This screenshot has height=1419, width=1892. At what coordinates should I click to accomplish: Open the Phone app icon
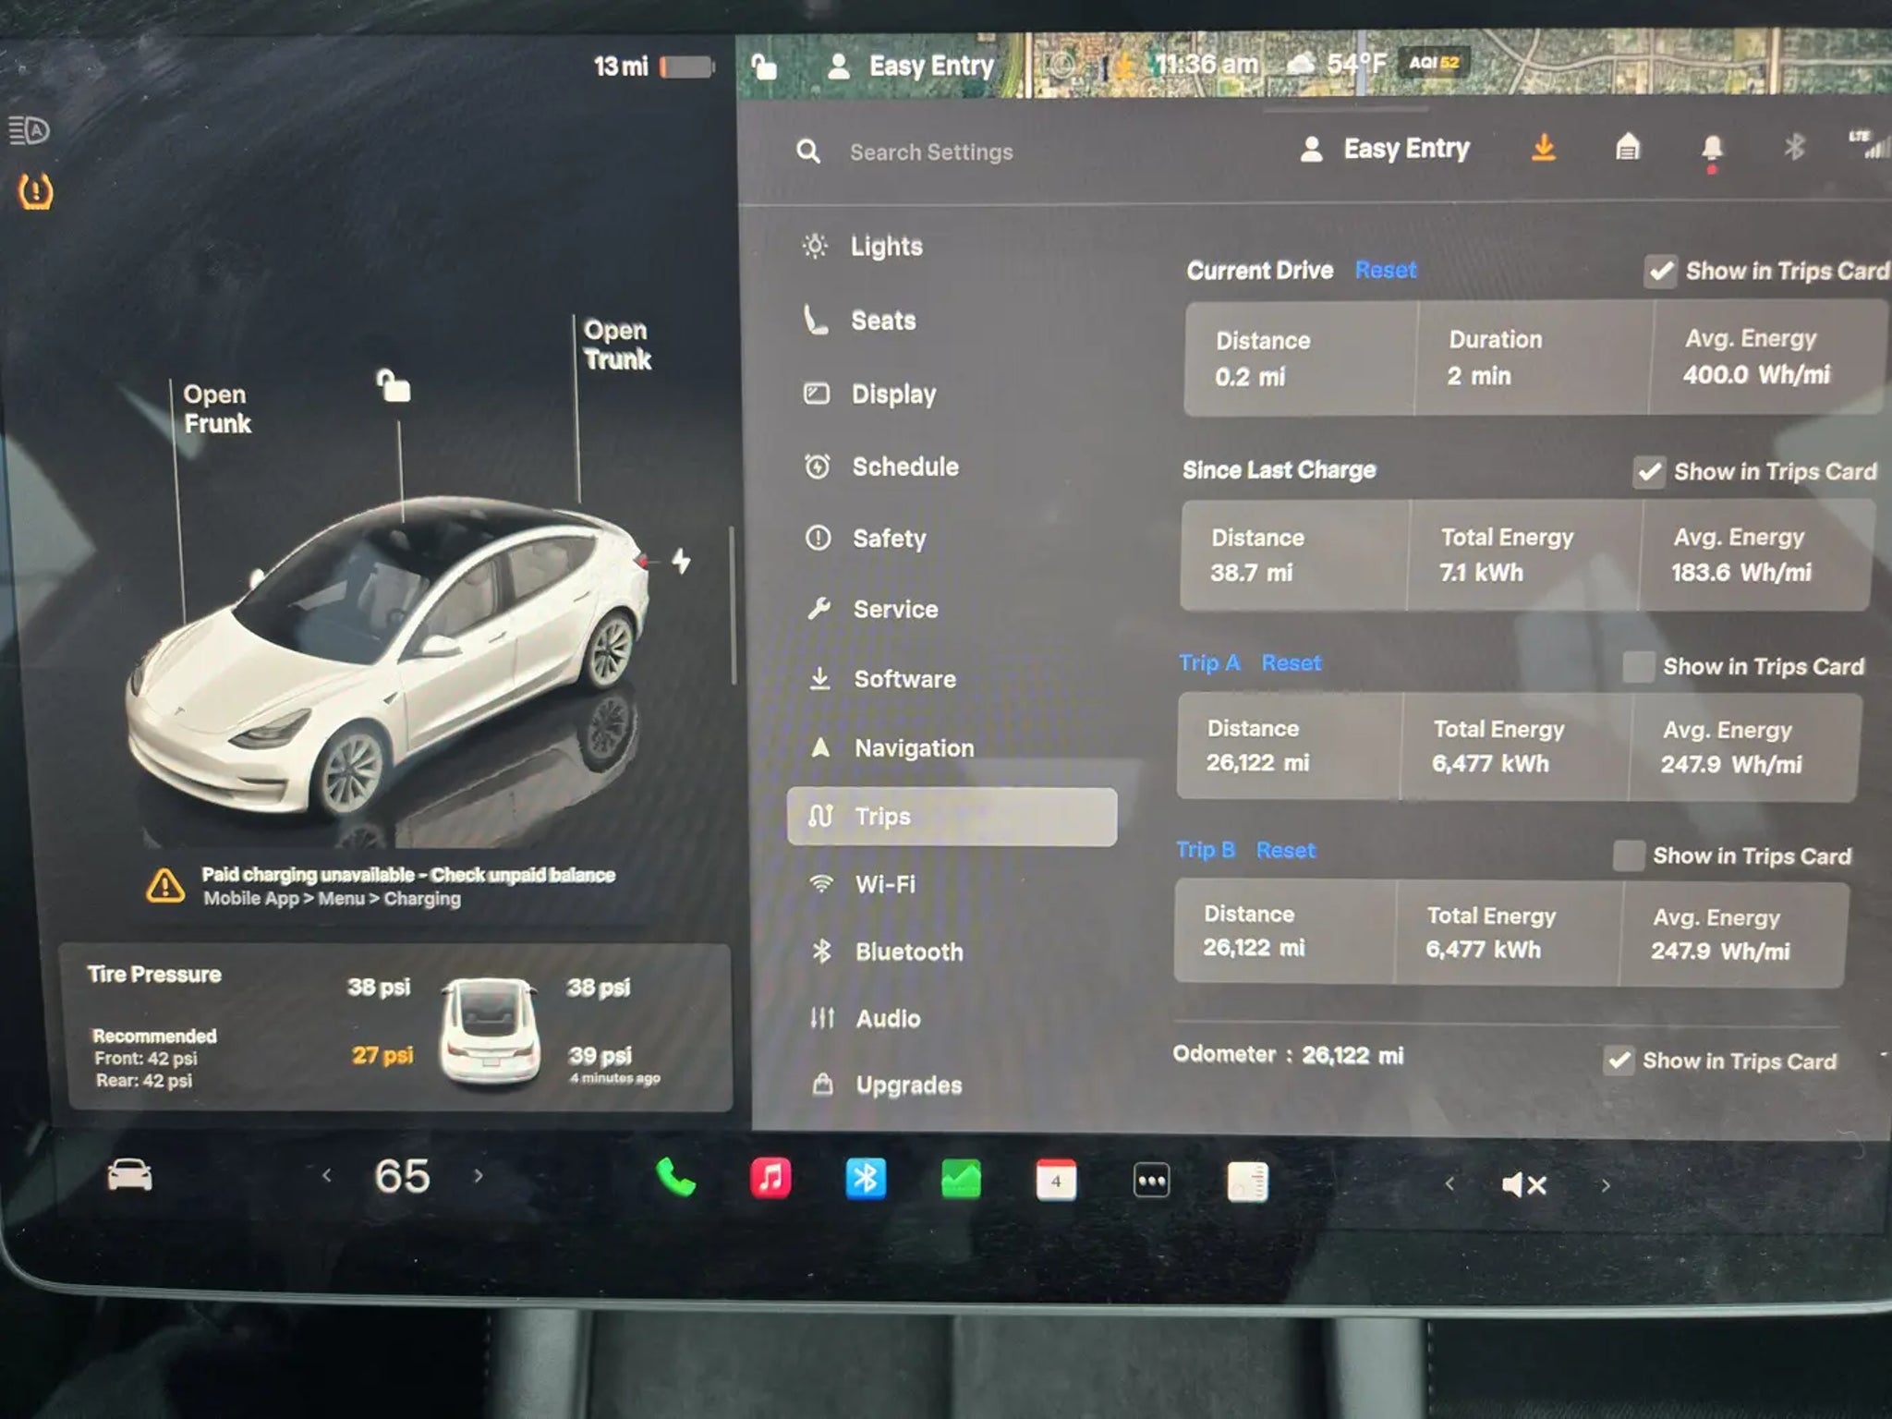pos(675,1178)
